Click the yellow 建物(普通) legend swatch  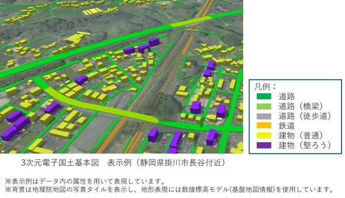(264, 135)
